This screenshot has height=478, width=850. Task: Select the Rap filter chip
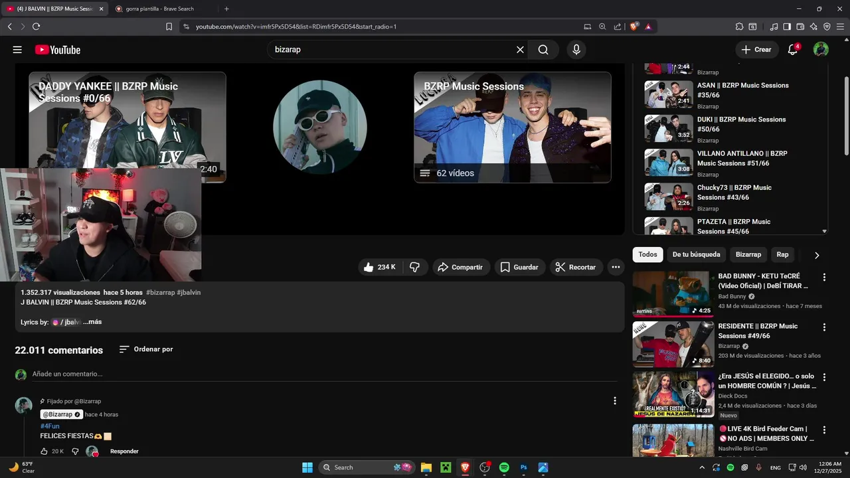pos(783,255)
